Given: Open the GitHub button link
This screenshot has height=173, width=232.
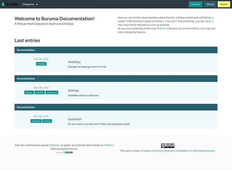Looking at the screenshot, I should 210,4.
